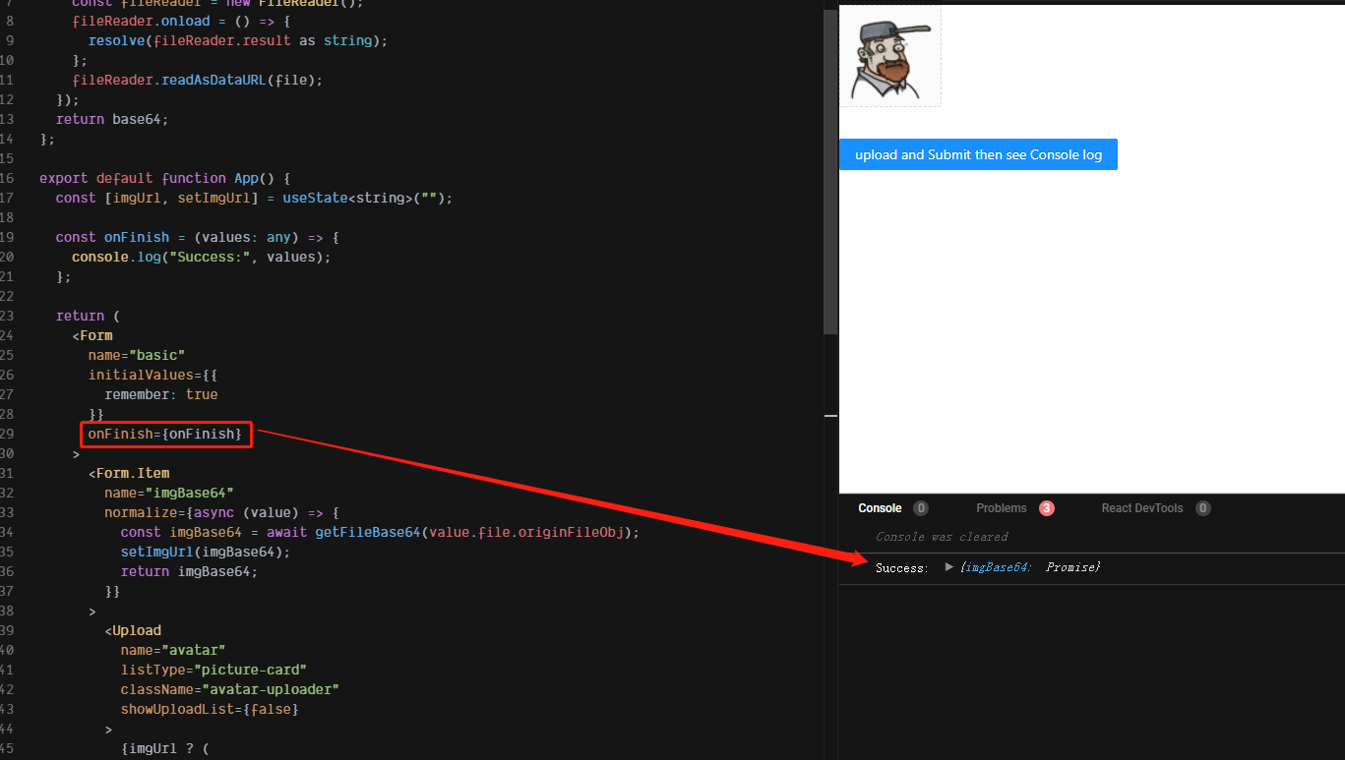Screen dimensions: 1345x760
Task: Click the Success: label in the console
Action: [900, 567]
